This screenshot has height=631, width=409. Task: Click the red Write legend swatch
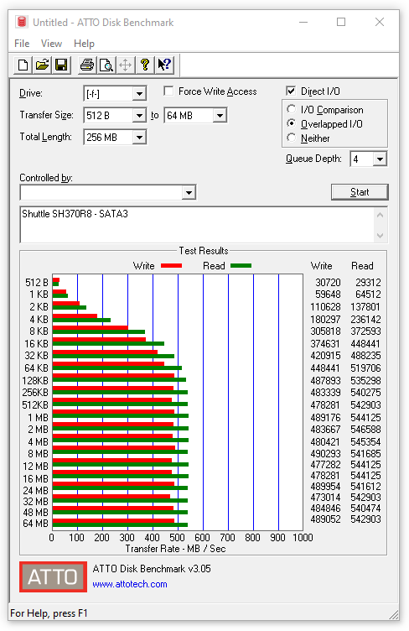pos(171,266)
